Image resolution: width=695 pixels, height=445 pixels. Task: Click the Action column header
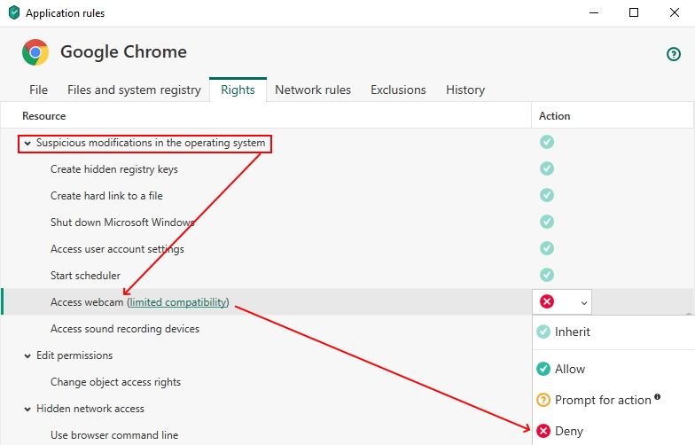pos(613,115)
